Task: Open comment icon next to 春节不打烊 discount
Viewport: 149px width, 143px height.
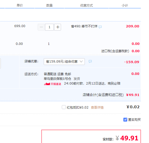Action: 100,27
